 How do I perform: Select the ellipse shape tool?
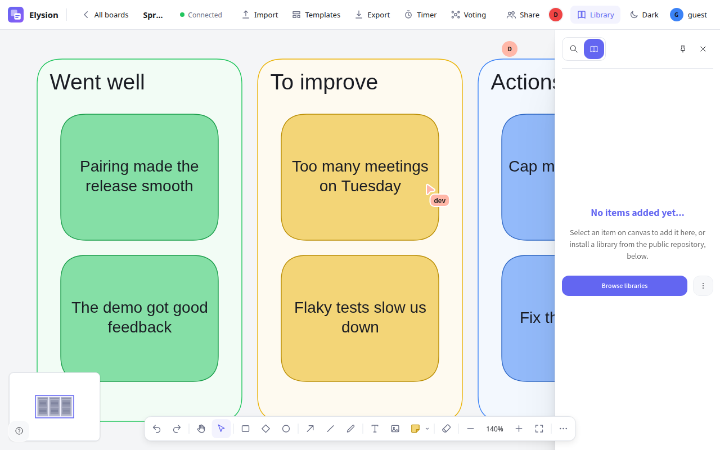click(x=286, y=429)
